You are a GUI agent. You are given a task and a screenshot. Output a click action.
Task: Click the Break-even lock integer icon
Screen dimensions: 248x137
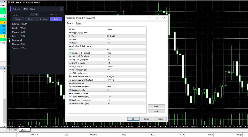coord(70,104)
